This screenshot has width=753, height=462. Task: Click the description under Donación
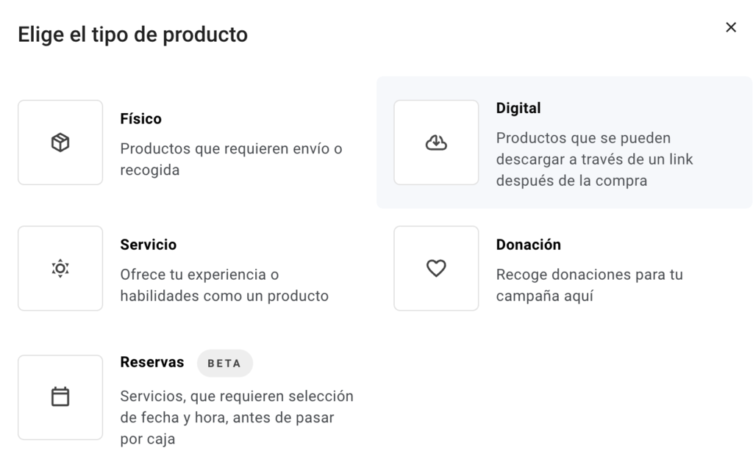[x=590, y=284]
